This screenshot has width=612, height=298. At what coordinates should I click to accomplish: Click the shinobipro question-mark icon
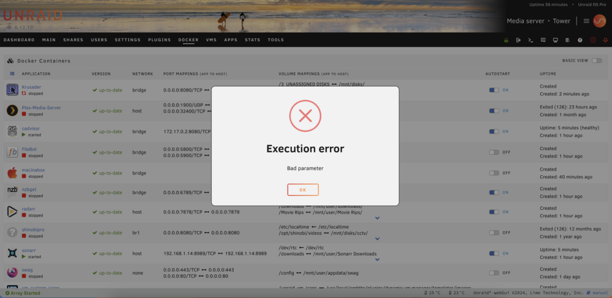[12, 233]
